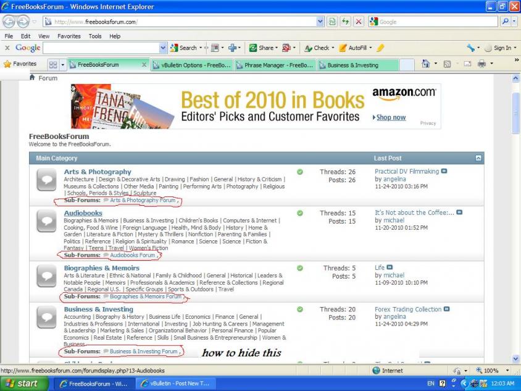Click the Print icon in command bar

(481, 64)
